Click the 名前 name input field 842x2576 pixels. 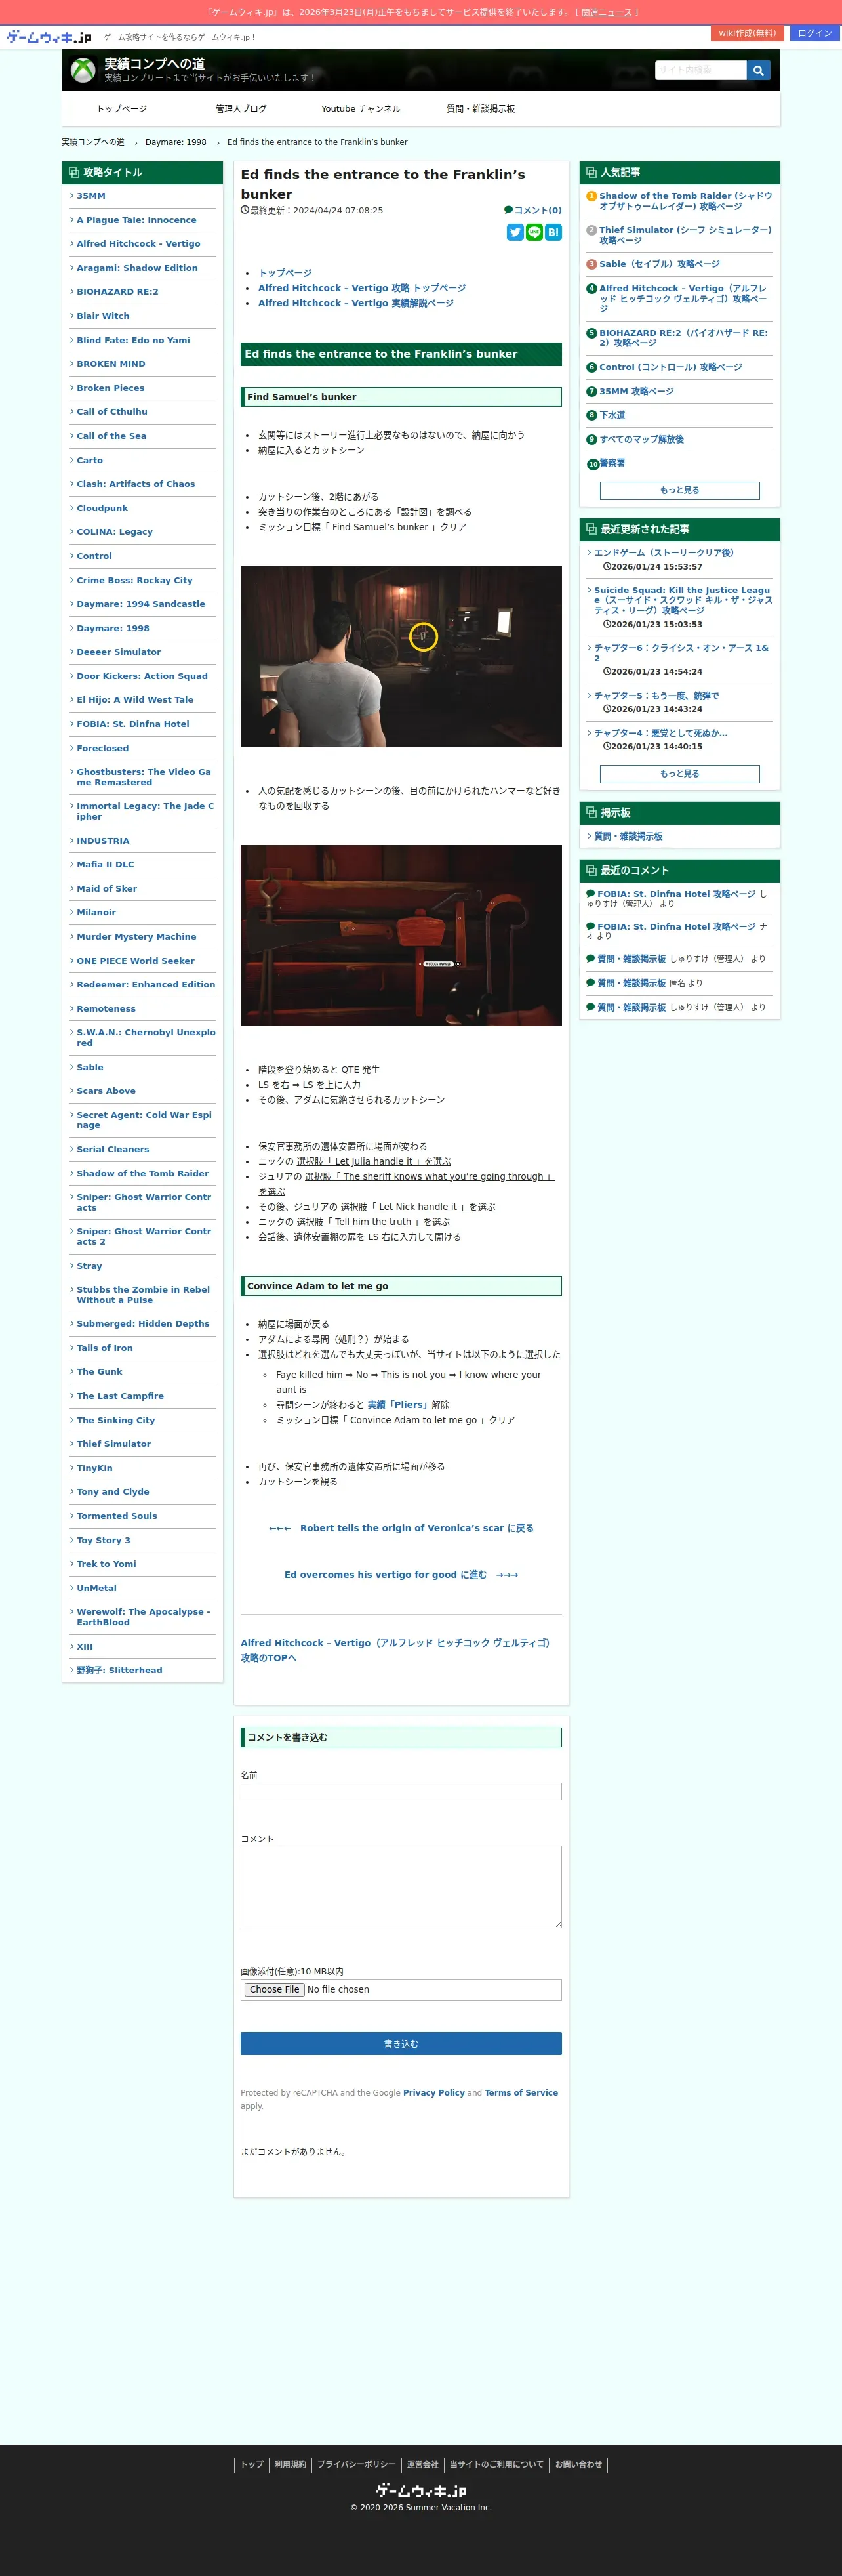pos(401,1792)
